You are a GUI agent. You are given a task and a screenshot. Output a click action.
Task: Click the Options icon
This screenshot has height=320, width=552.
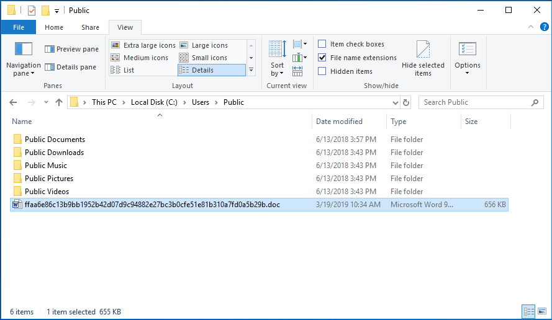(468, 49)
